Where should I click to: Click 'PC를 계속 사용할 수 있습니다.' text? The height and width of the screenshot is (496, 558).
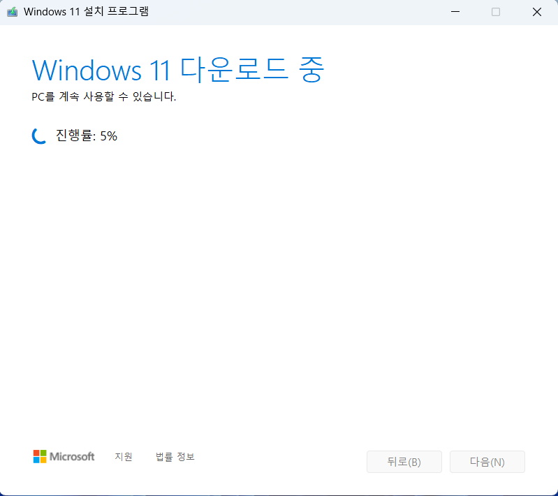pos(104,96)
